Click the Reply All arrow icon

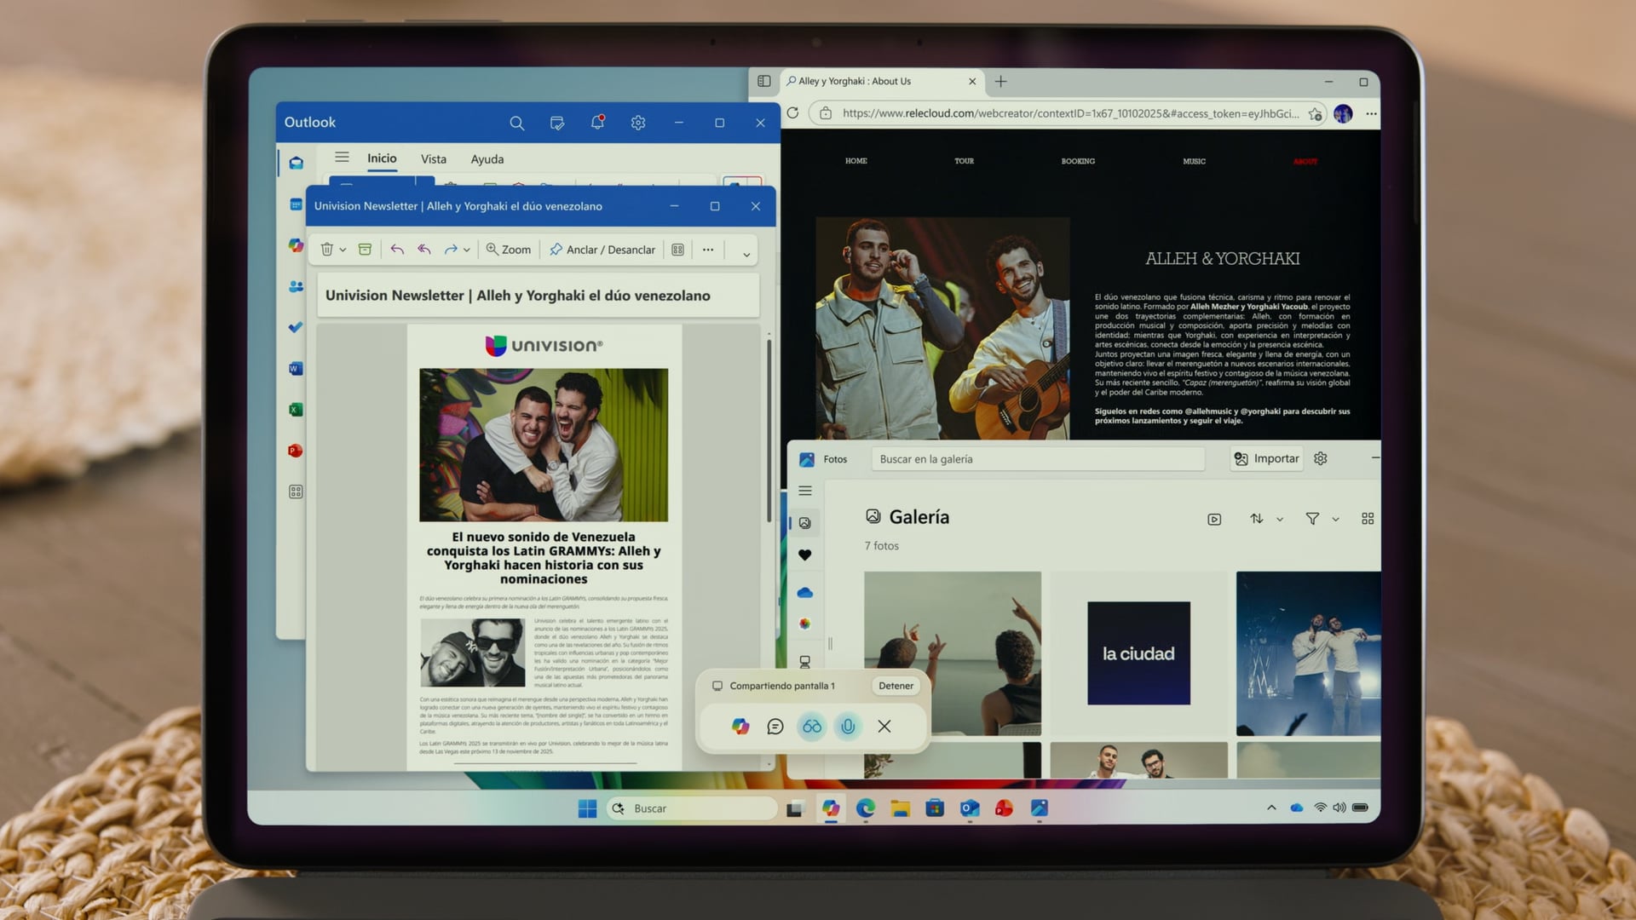point(423,250)
